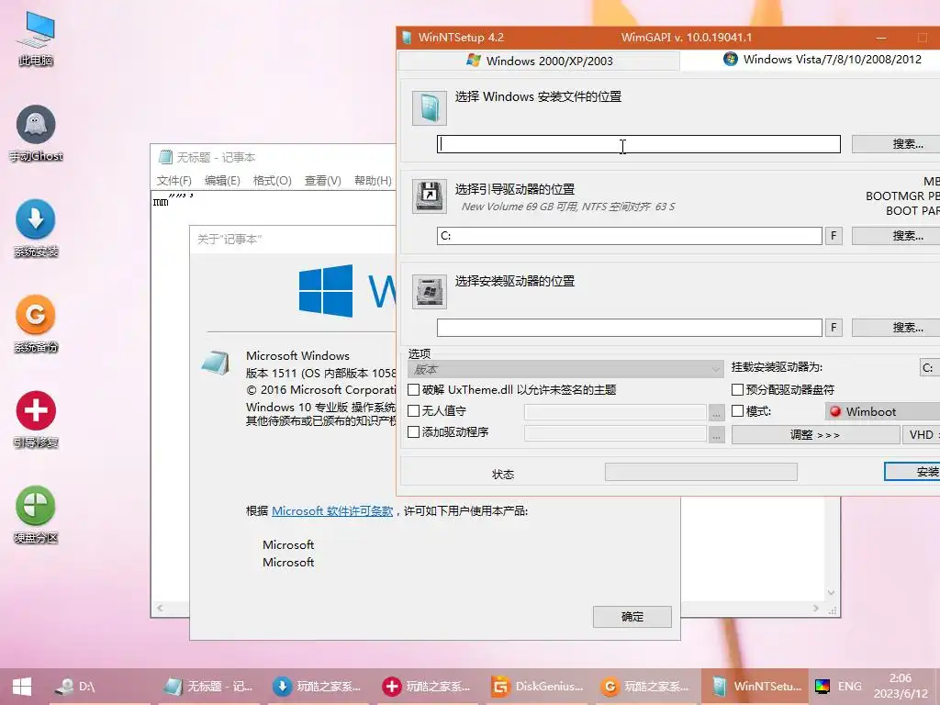This screenshot has width=940, height=705.
Task: Click the display color tray icon
Action: (822, 687)
